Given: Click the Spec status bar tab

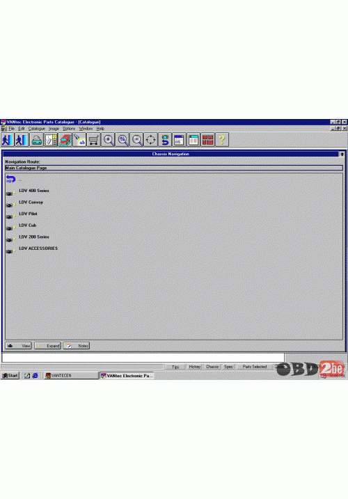Looking at the screenshot, I should tap(228, 367).
